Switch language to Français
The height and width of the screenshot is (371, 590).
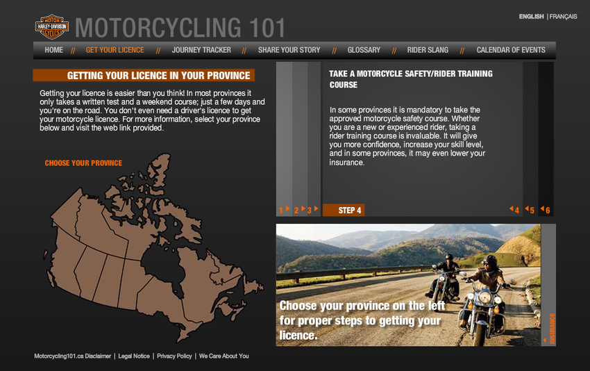pos(564,17)
